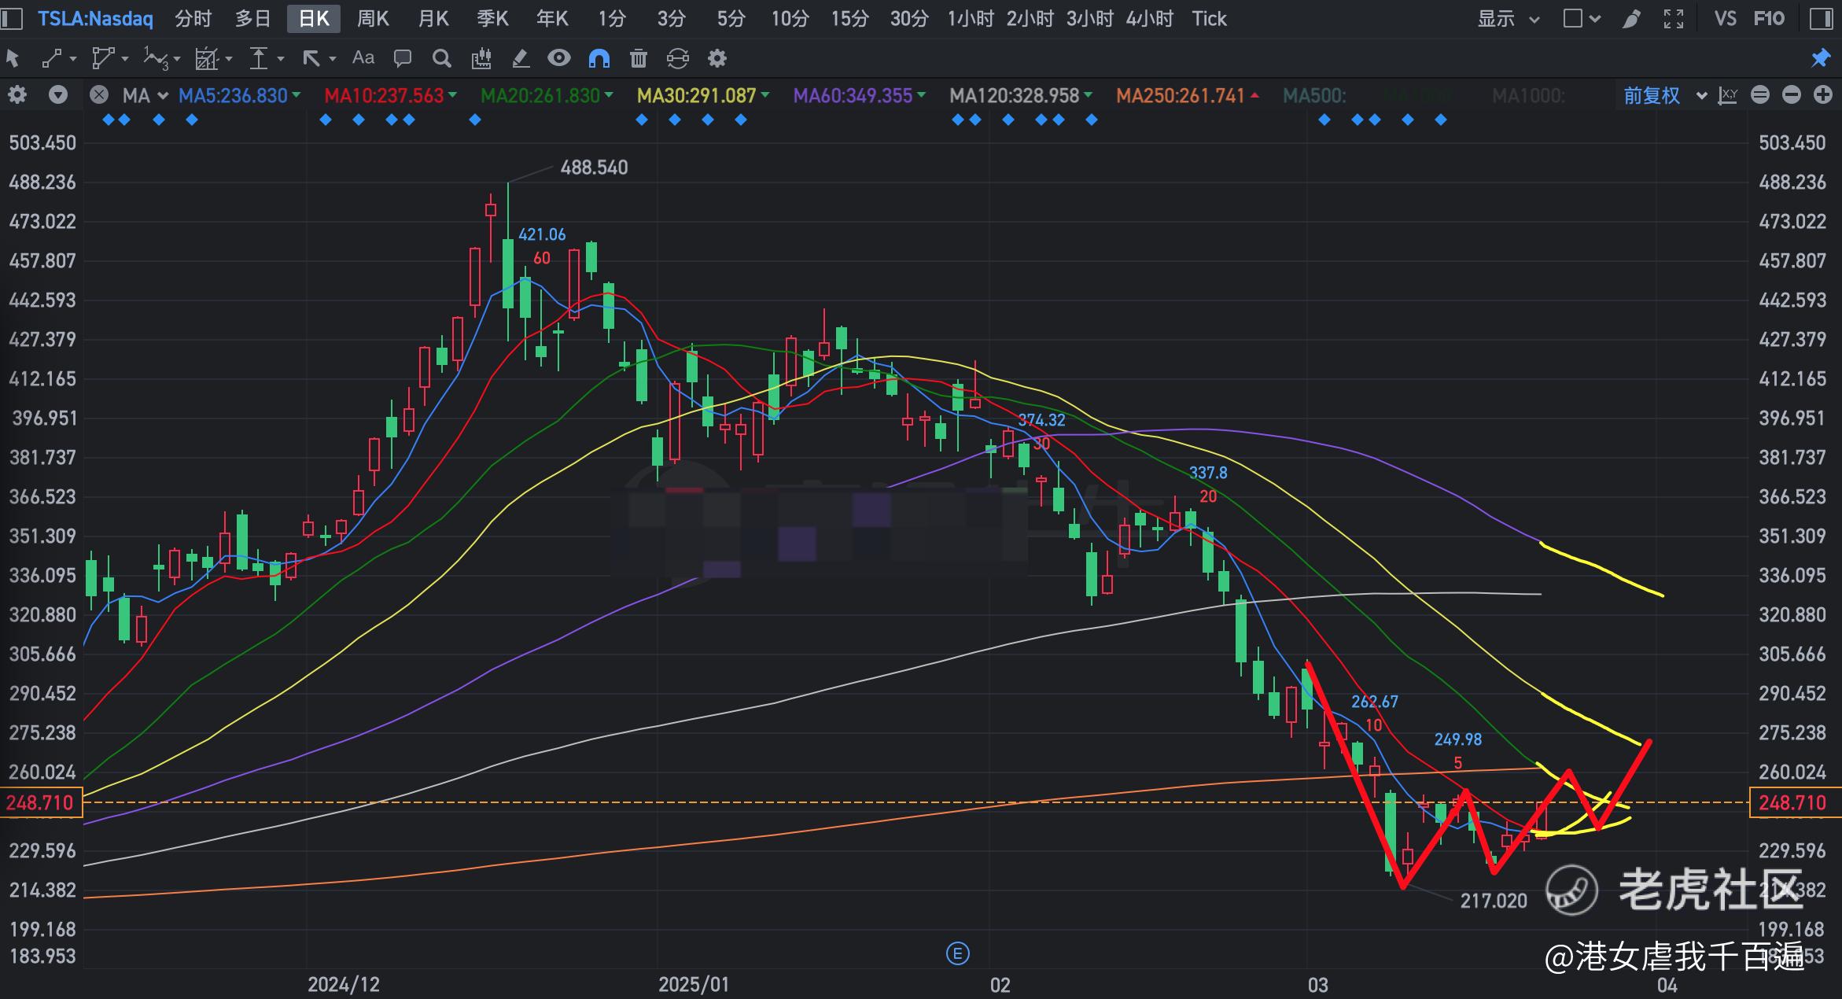Unpin the drawing toolbar with the pin icon
The width and height of the screenshot is (1842, 999).
(x=1820, y=57)
